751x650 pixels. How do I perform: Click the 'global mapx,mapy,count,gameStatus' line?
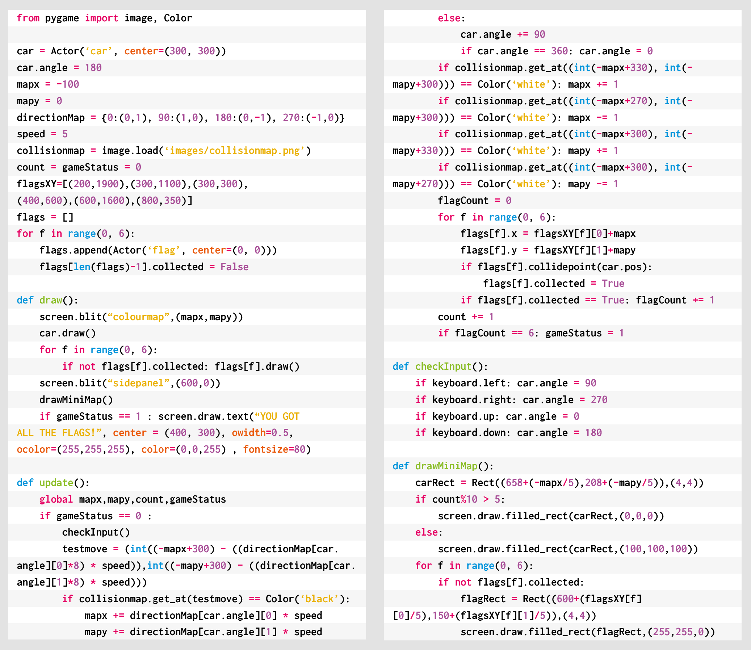click(133, 499)
